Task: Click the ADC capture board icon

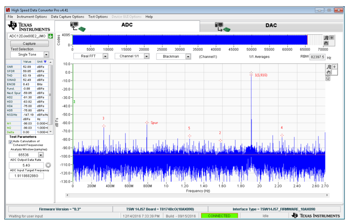Action: 78,27
